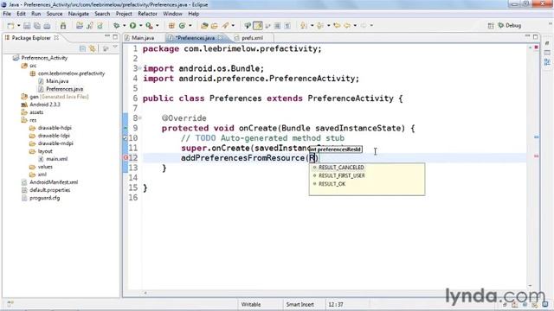Click the New Java Class icon
The width and height of the screenshot is (554, 311).
click(x=183, y=26)
